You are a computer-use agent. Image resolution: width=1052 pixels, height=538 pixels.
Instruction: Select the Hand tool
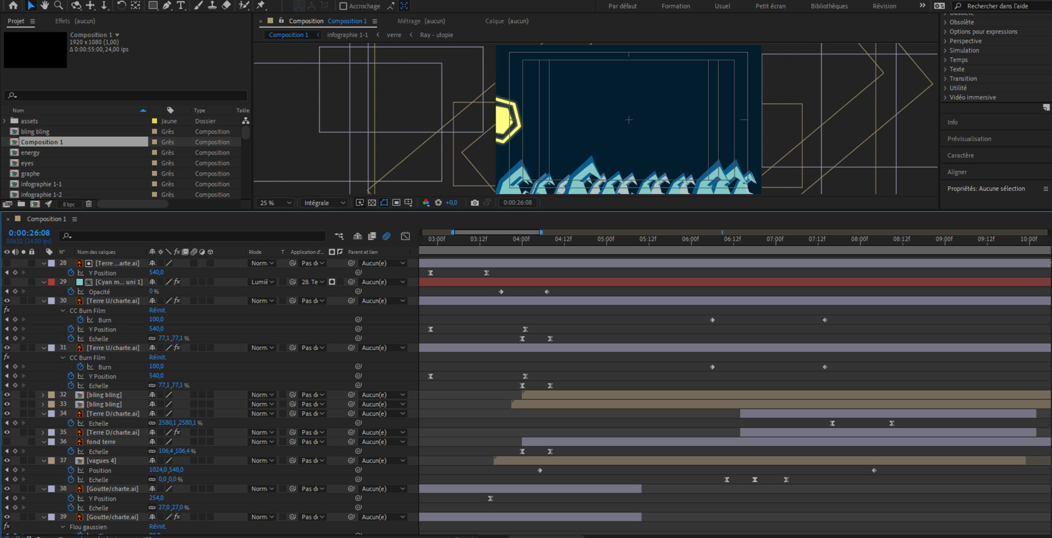point(45,5)
